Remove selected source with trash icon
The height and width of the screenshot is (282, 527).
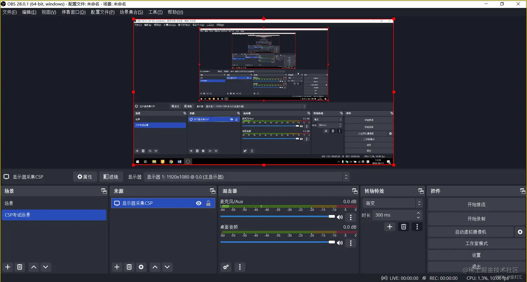[x=129, y=267]
